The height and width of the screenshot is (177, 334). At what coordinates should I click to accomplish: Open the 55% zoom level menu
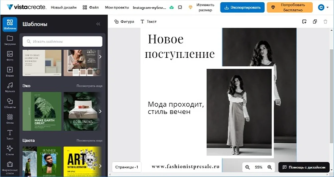pyautogui.click(x=259, y=167)
